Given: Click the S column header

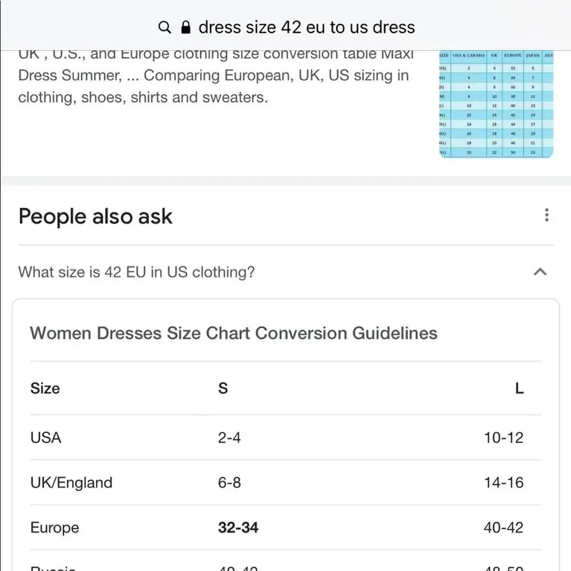Looking at the screenshot, I should (223, 388).
